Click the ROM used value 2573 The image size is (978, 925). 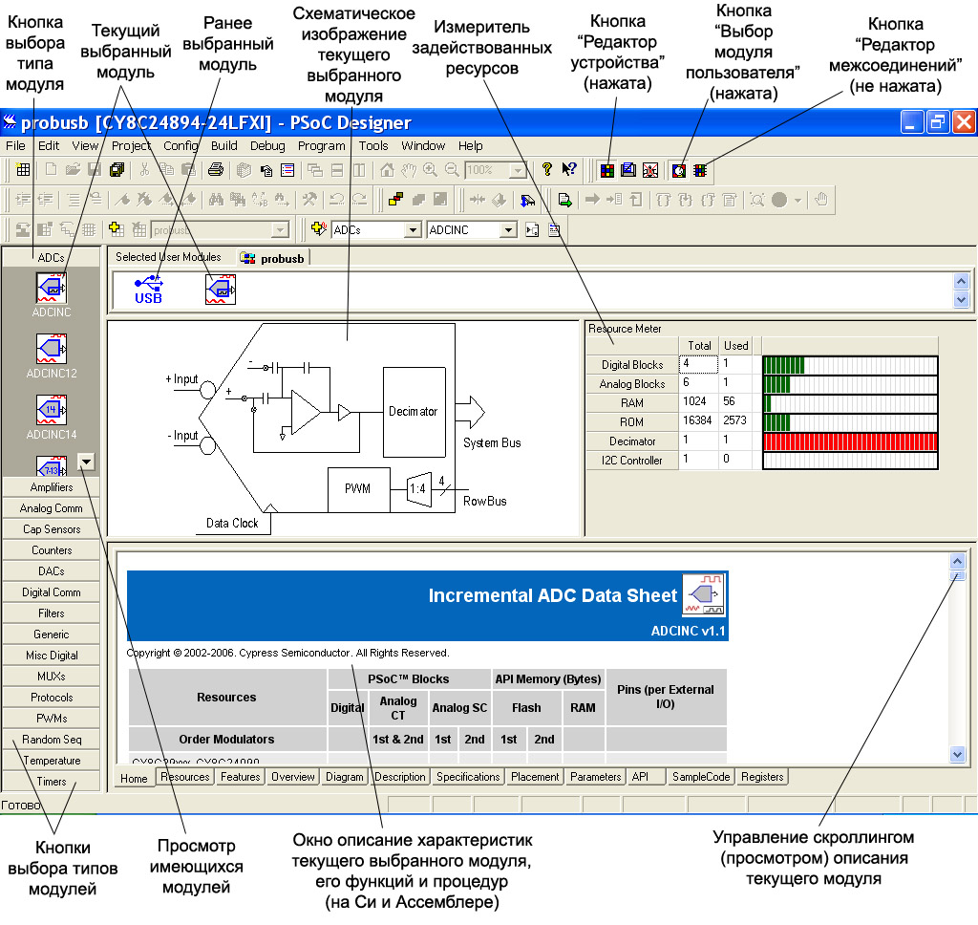point(735,420)
